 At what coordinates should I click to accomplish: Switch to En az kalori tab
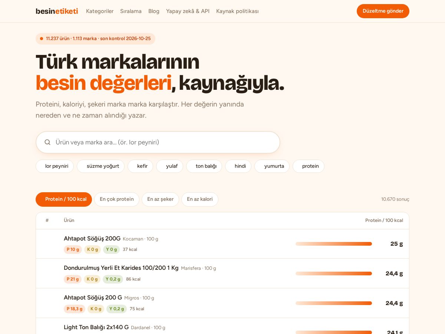[200, 199]
